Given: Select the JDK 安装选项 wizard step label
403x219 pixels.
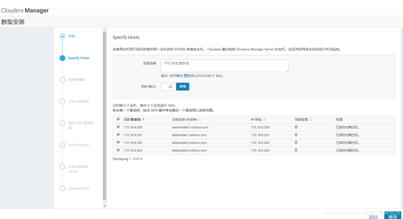Looking at the screenshot, I should pos(78,101).
